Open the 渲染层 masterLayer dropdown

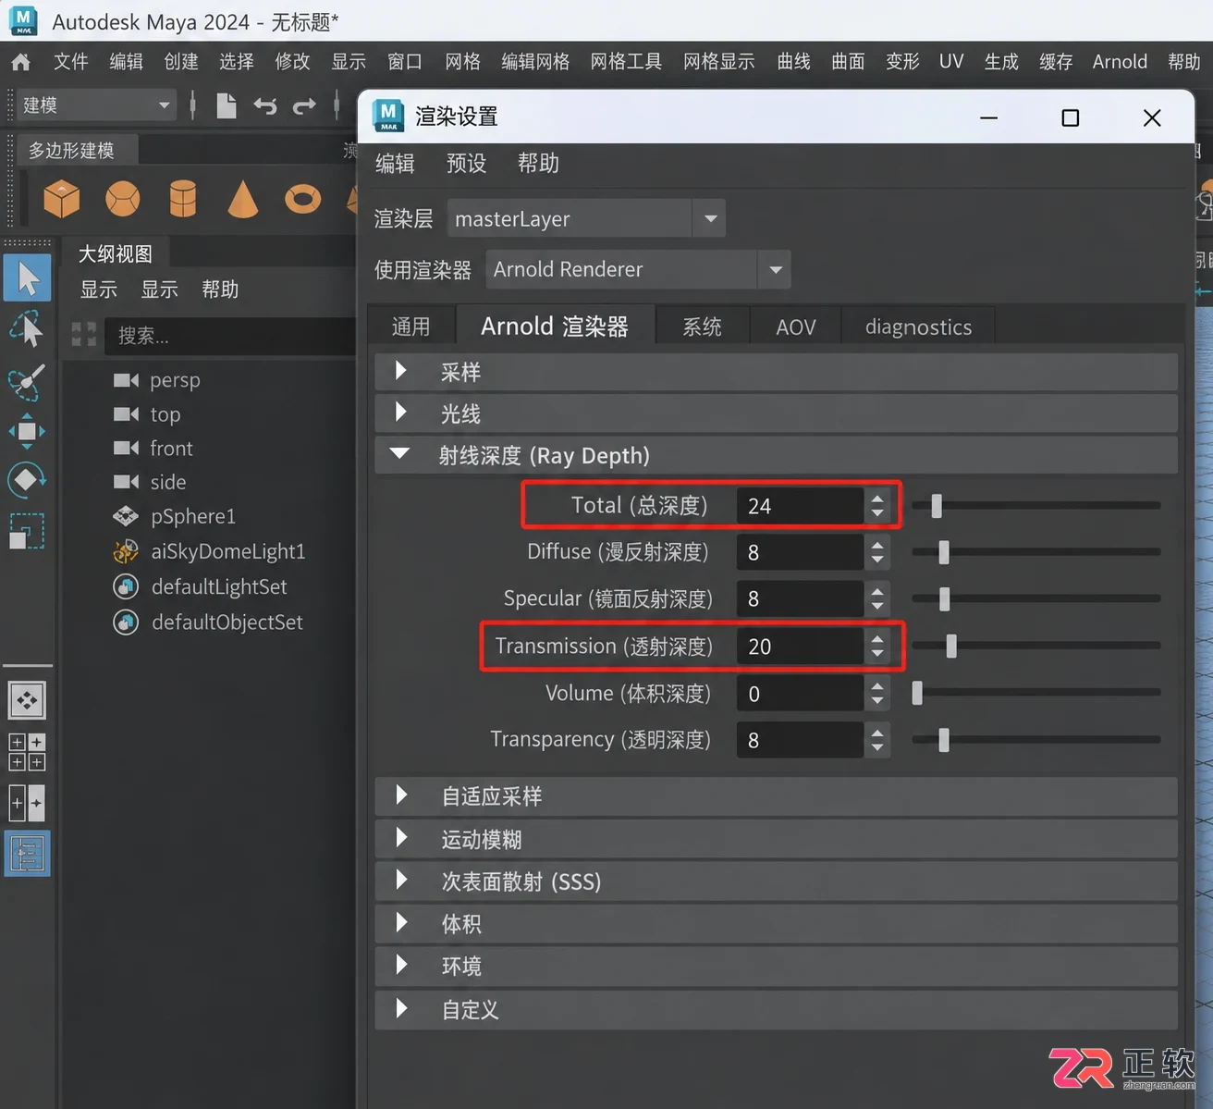(586, 219)
